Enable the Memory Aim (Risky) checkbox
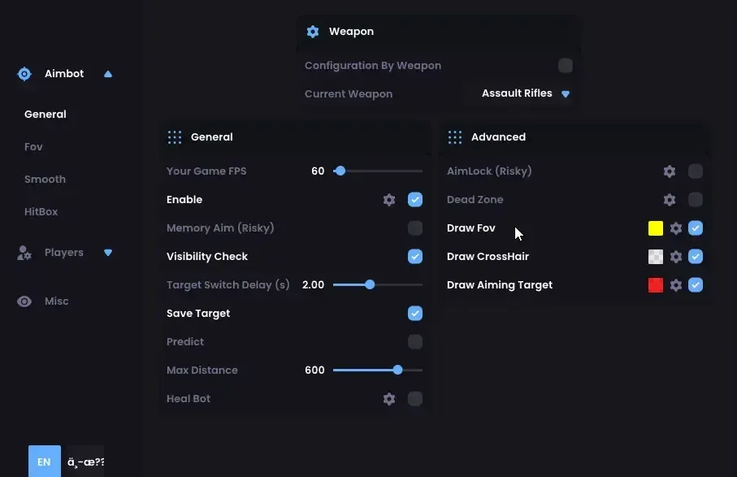Screen dimensions: 737x477 (415, 228)
